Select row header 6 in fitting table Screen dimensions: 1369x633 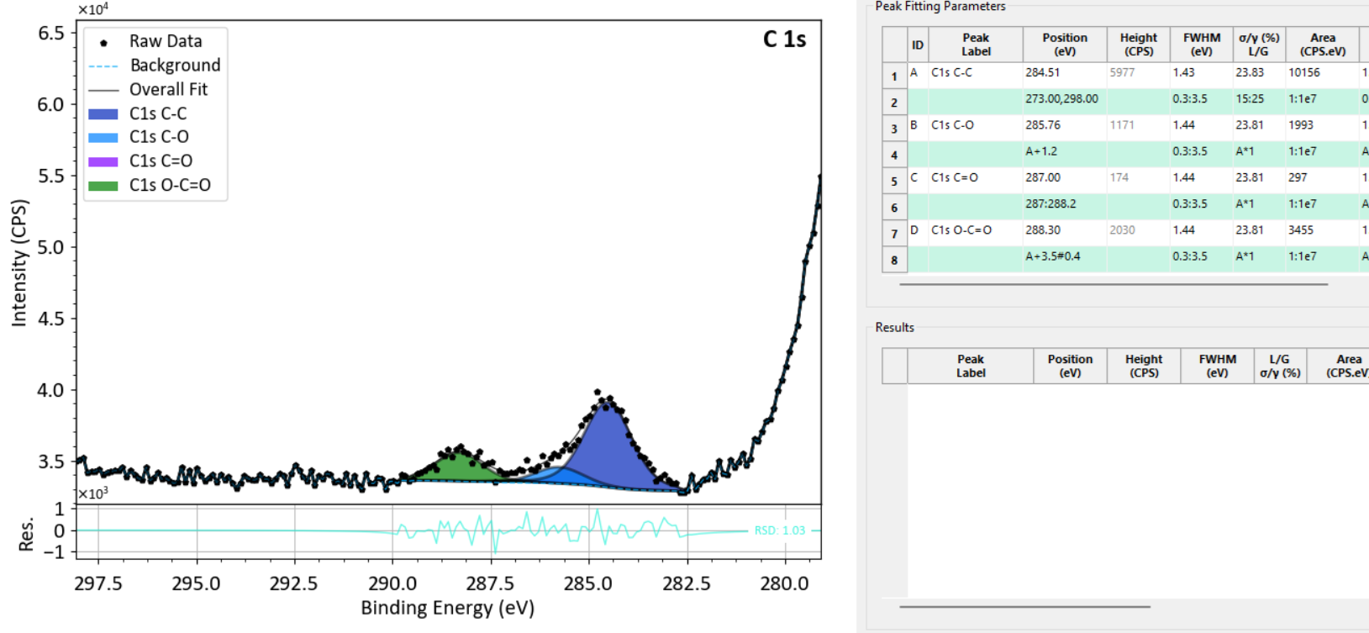[x=894, y=208]
